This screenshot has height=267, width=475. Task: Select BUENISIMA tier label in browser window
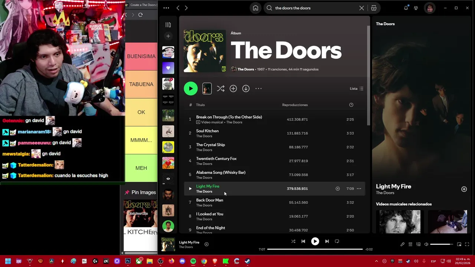coord(141,56)
